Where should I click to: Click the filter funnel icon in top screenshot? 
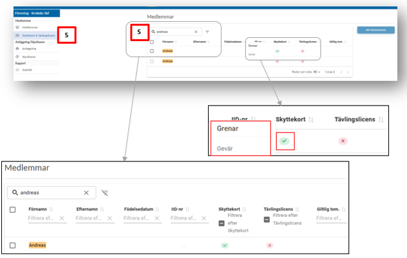pos(207,32)
